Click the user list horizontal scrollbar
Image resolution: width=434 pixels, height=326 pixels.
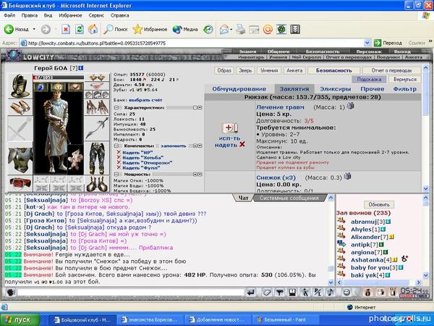click(x=379, y=283)
